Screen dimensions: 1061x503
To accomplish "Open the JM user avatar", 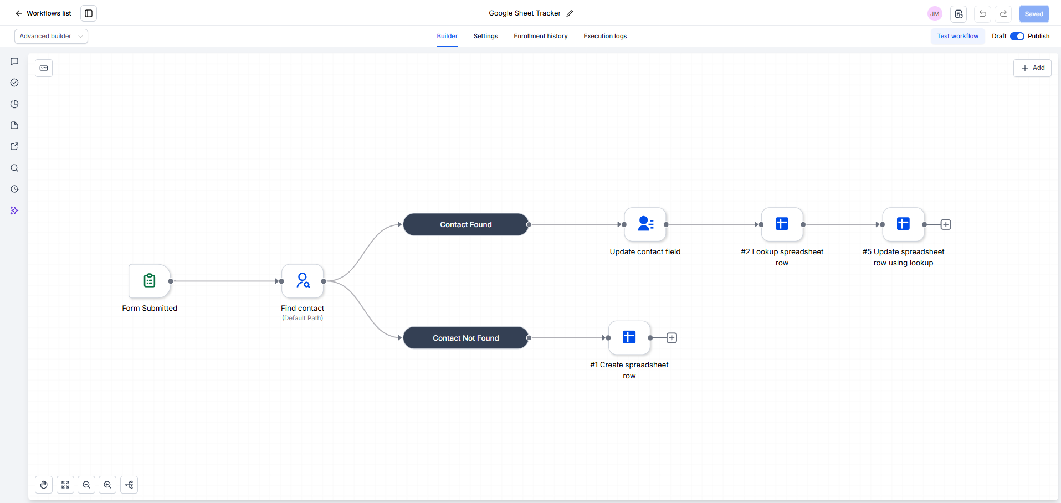I will click(935, 14).
